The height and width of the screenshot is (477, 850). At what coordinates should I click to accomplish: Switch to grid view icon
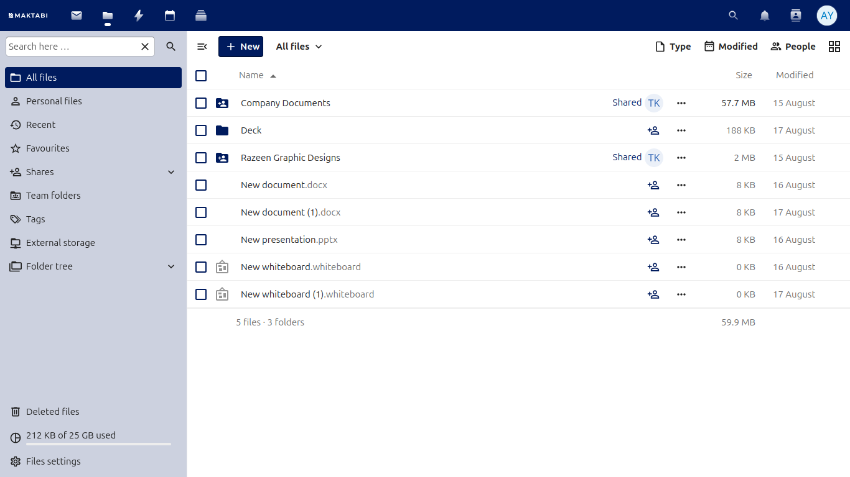pyautogui.click(x=834, y=47)
